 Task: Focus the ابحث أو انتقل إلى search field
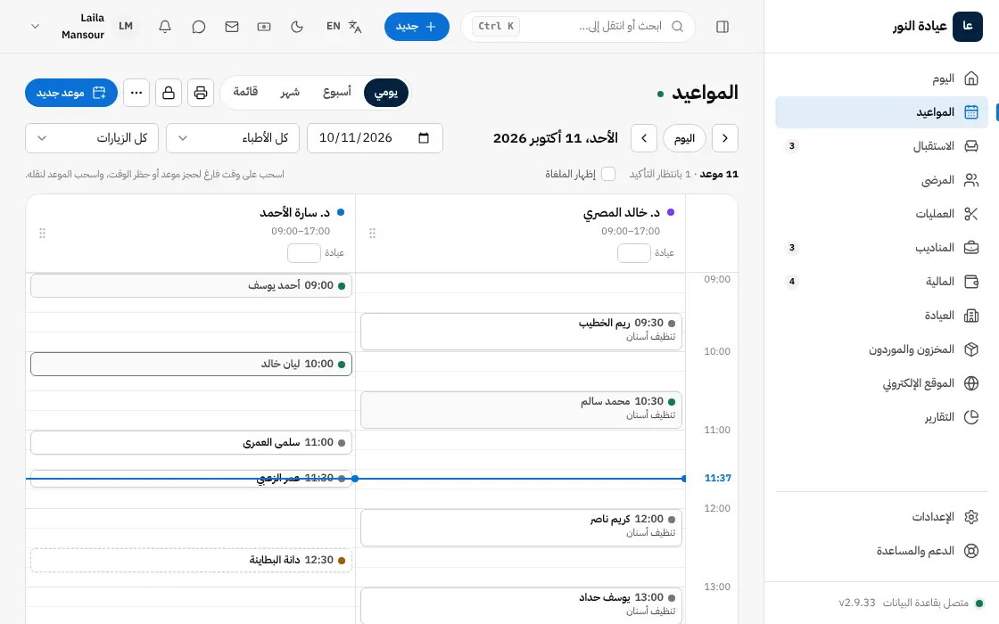pos(578,27)
